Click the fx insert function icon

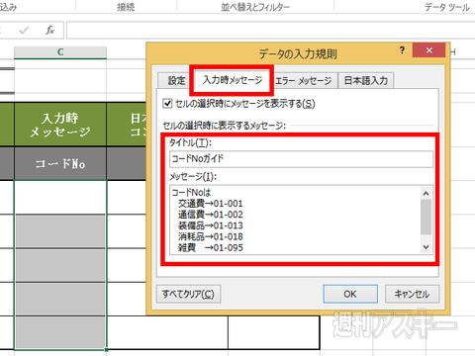(x=49, y=31)
